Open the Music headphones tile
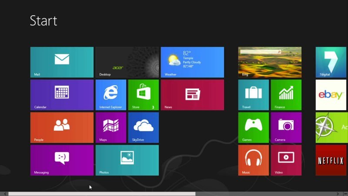The width and height of the screenshot is (348, 196). pos(253,160)
